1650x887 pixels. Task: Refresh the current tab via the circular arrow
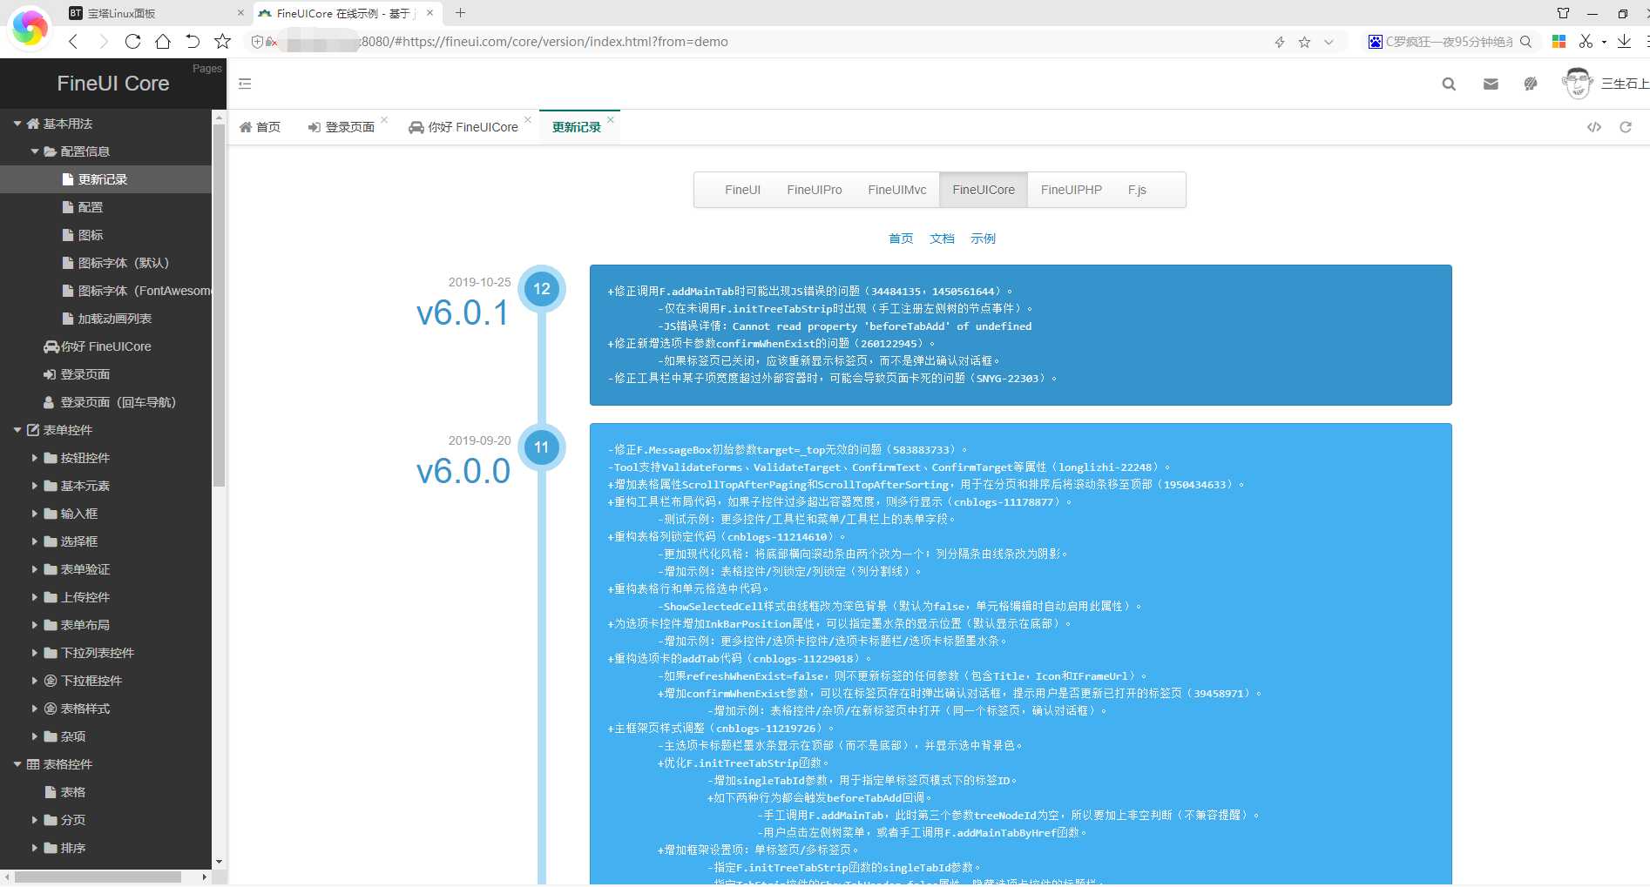click(x=1626, y=127)
